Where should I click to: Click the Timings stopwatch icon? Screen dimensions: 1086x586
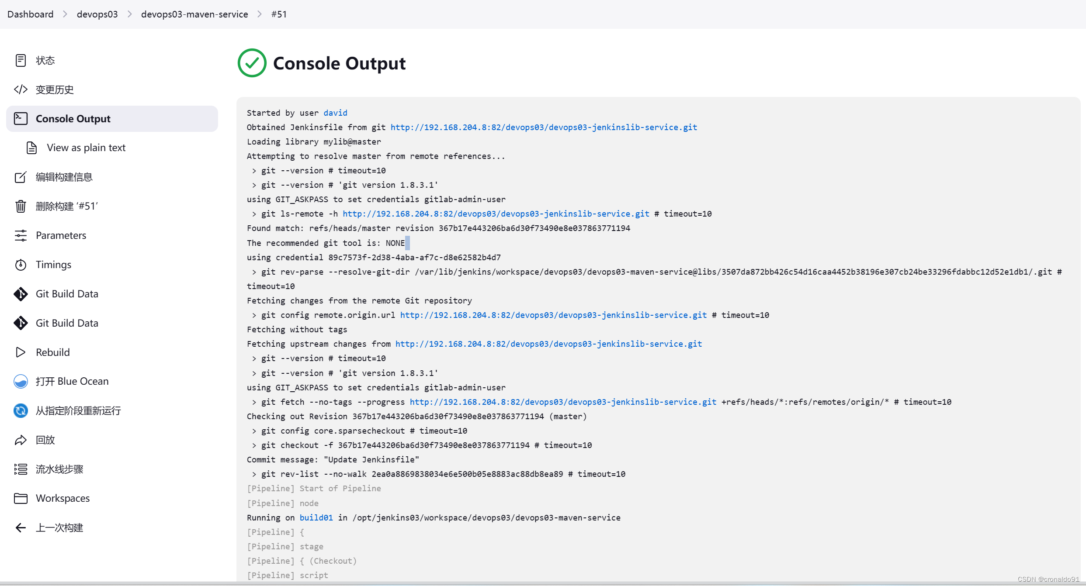(x=21, y=265)
